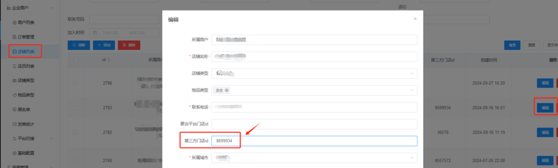Tick the checkbox for row 2786
558x168 pixels.
coord(75,83)
